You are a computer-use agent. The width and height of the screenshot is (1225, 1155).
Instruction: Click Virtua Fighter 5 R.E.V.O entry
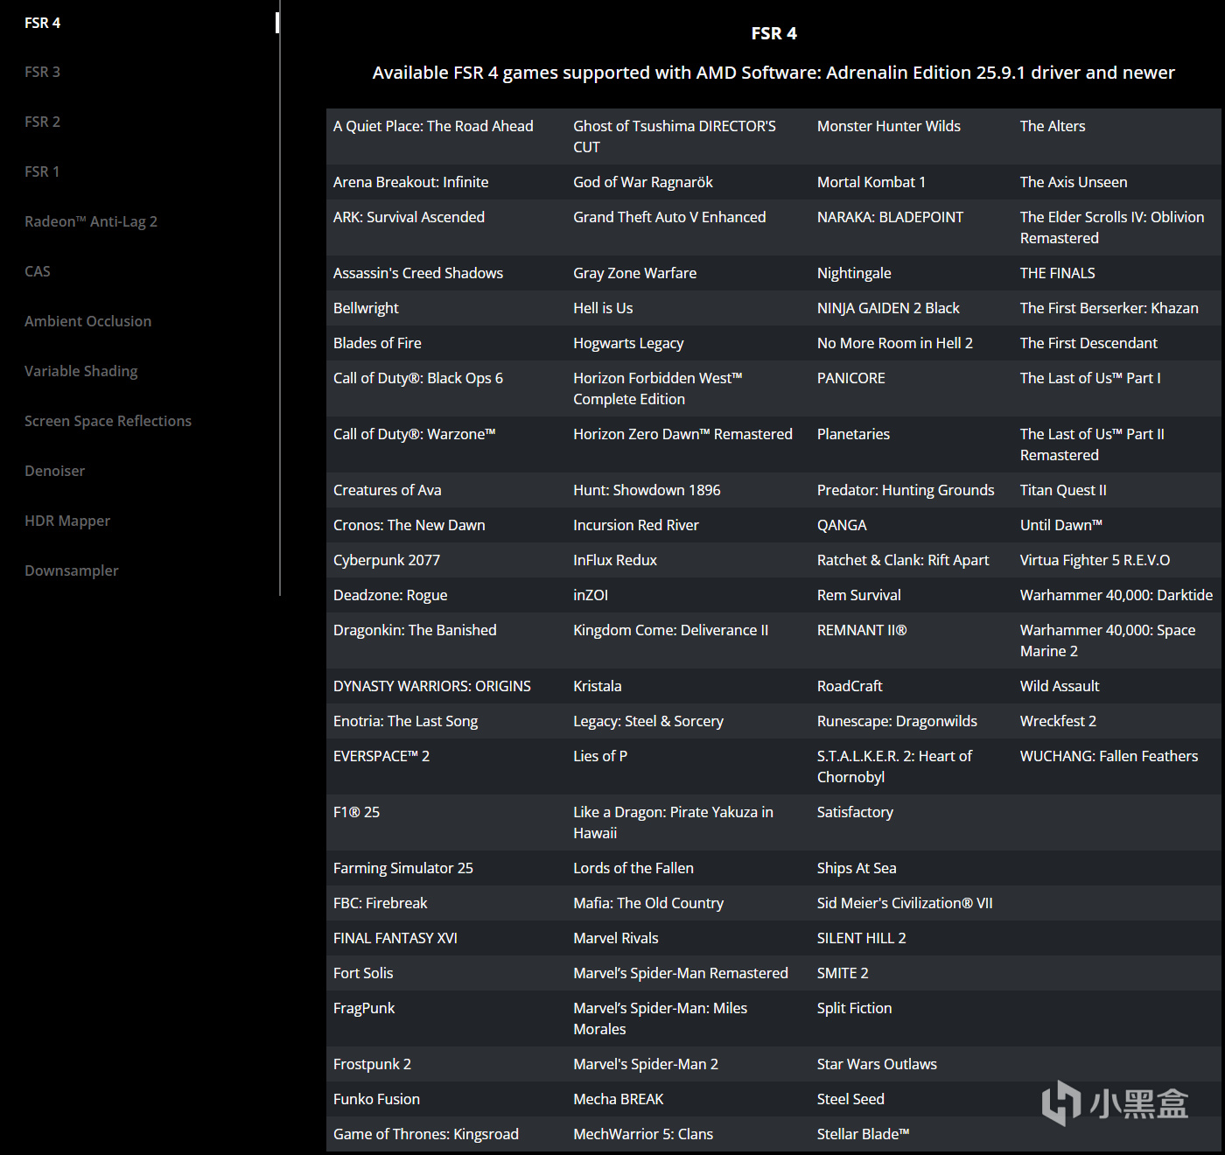[1095, 560]
